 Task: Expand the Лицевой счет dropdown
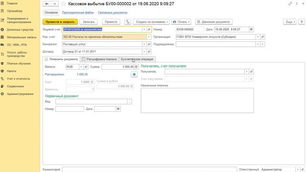[144, 30]
